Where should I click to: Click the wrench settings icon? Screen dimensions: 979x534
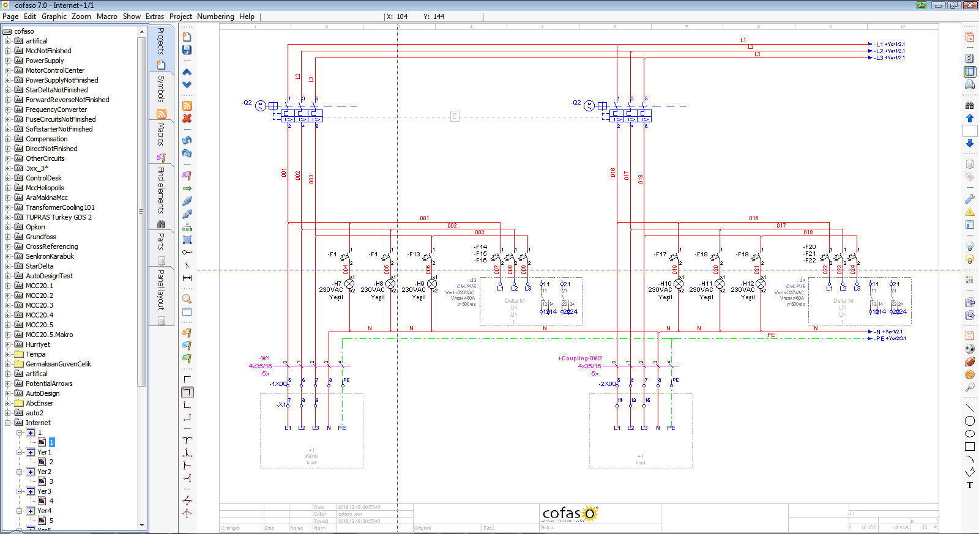(x=970, y=199)
